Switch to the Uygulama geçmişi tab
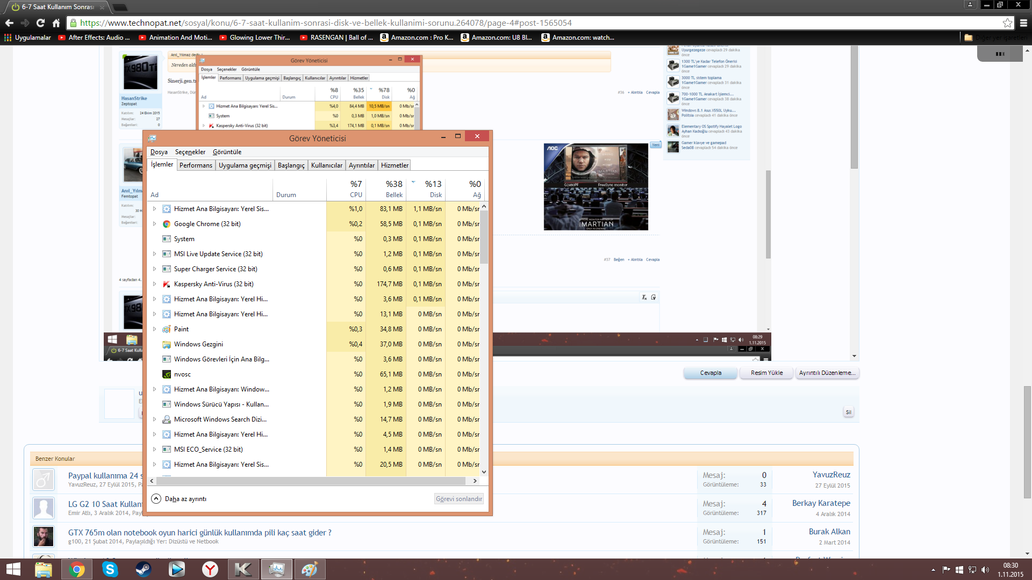The width and height of the screenshot is (1032, 580). 245,165
